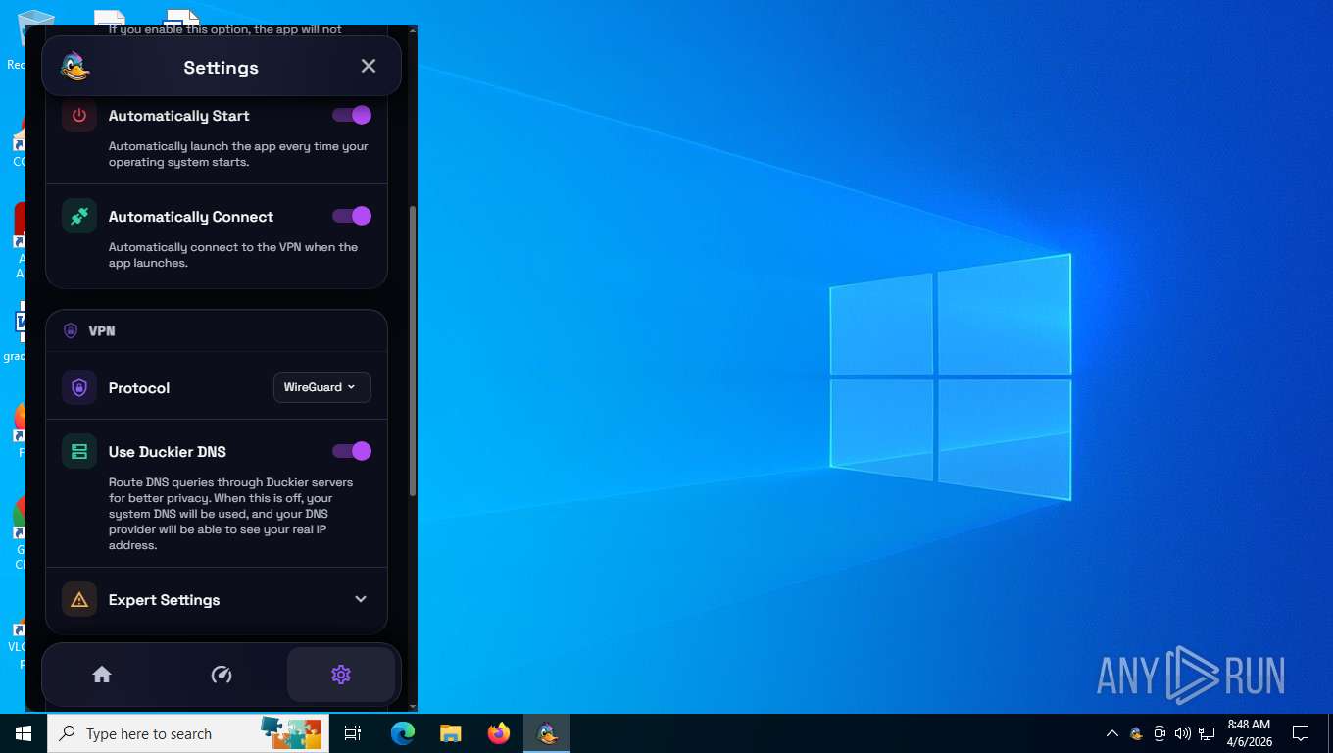
Task: Click the green plug icon beside Automatically Connect
Action: pos(79,217)
